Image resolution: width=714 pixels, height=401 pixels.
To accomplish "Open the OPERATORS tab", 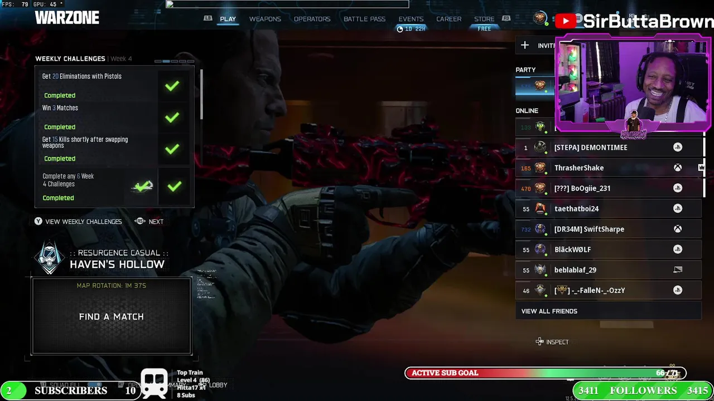I will point(312,19).
